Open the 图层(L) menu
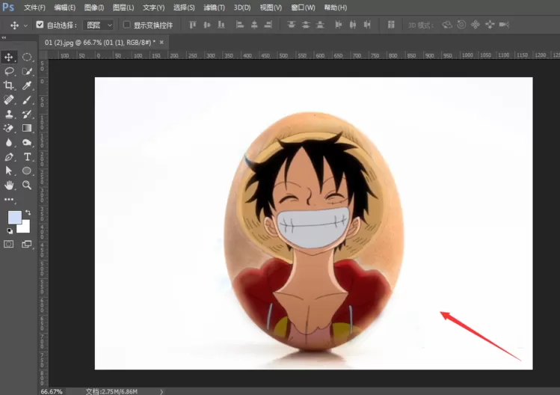This screenshot has height=395, width=560. 123,7
